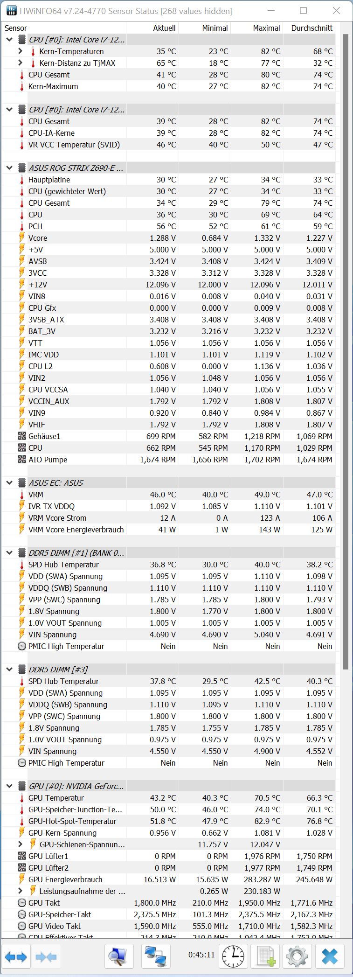353x977 pixels.
Task: Select the Vcore sensor row
Action: tap(38, 238)
